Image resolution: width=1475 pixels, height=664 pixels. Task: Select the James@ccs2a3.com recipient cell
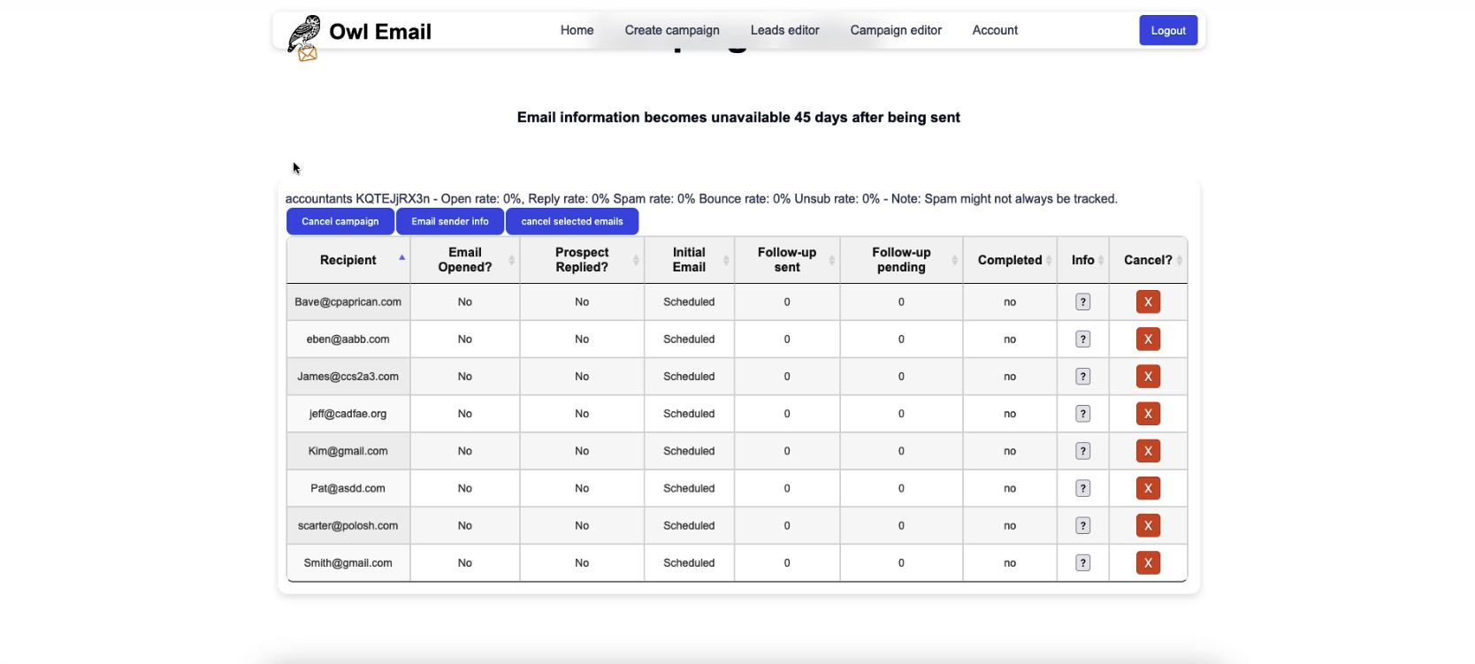pos(348,377)
